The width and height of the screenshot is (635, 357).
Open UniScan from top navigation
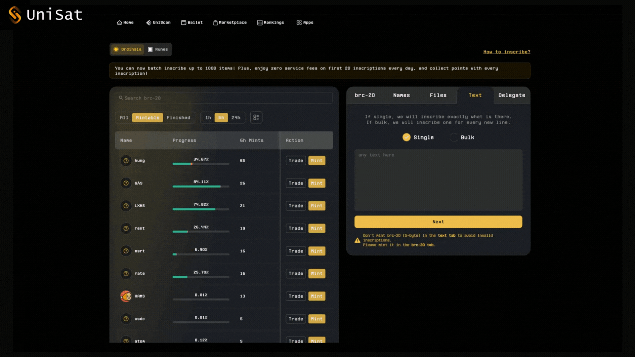click(158, 22)
